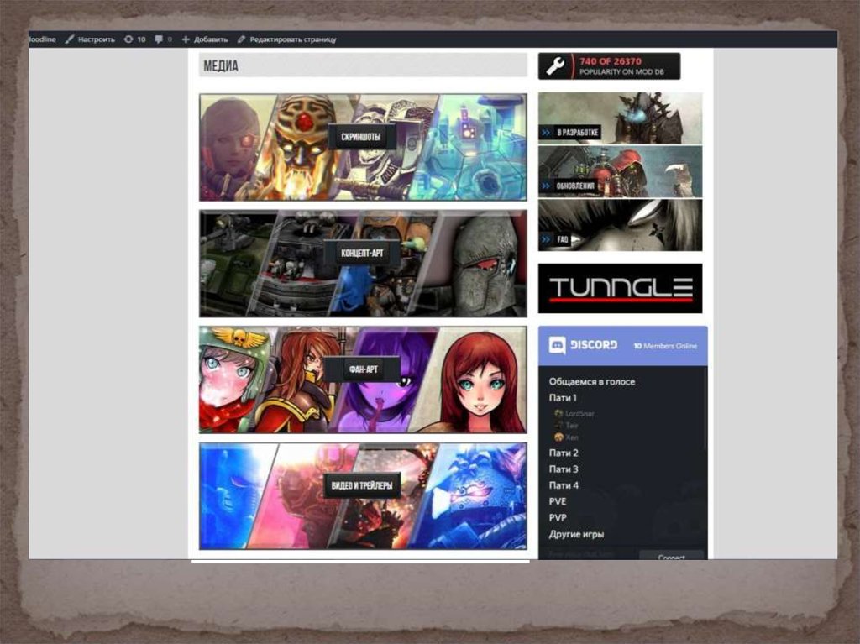This screenshot has width=860, height=644.
Task: Click the Добавить add-new menu
Action: [x=205, y=39]
